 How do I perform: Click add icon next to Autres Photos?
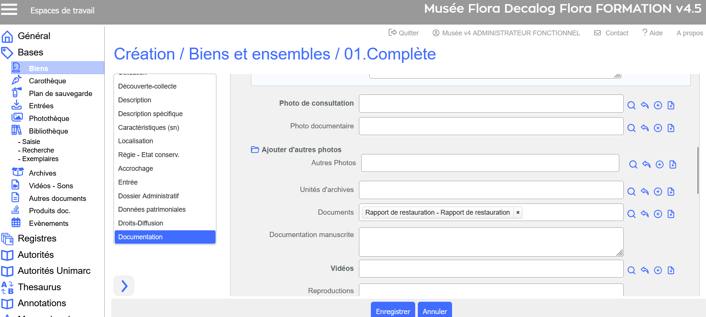(659, 164)
